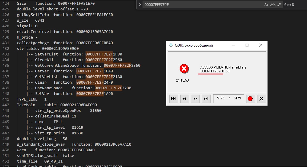Click the Size function line 424
Screen dimensions: 307x167
(x=56, y=4)
